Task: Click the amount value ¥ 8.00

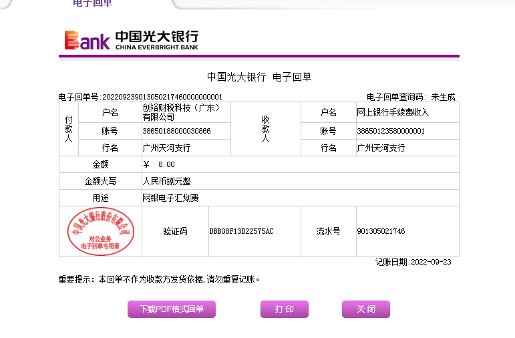Action: (x=159, y=164)
